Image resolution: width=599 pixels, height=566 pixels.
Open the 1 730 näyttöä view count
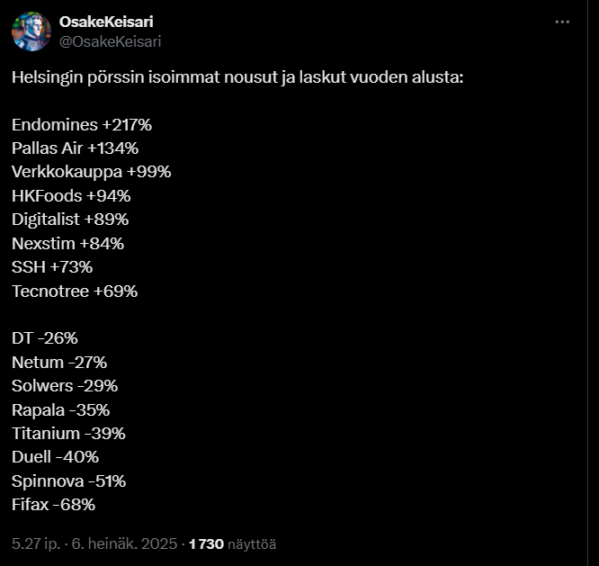232,544
